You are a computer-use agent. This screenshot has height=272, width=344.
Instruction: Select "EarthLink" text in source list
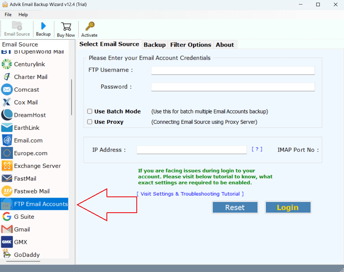(27, 128)
